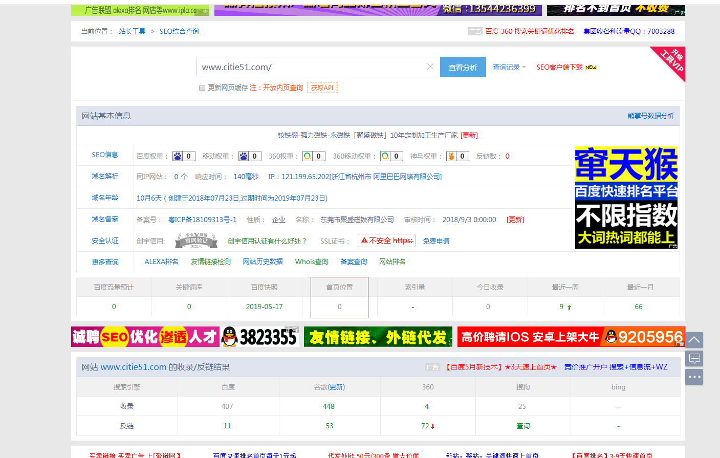Image resolution: width=720 pixels, height=458 pixels.
Task: Select the SEO信息 row label
Action: [x=105, y=155]
